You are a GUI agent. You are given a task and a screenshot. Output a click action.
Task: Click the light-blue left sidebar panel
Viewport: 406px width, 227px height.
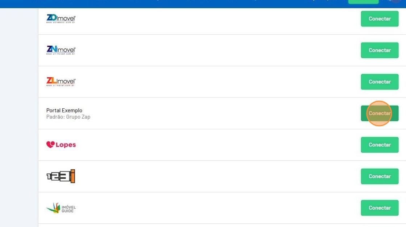click(x=19, y=116)
